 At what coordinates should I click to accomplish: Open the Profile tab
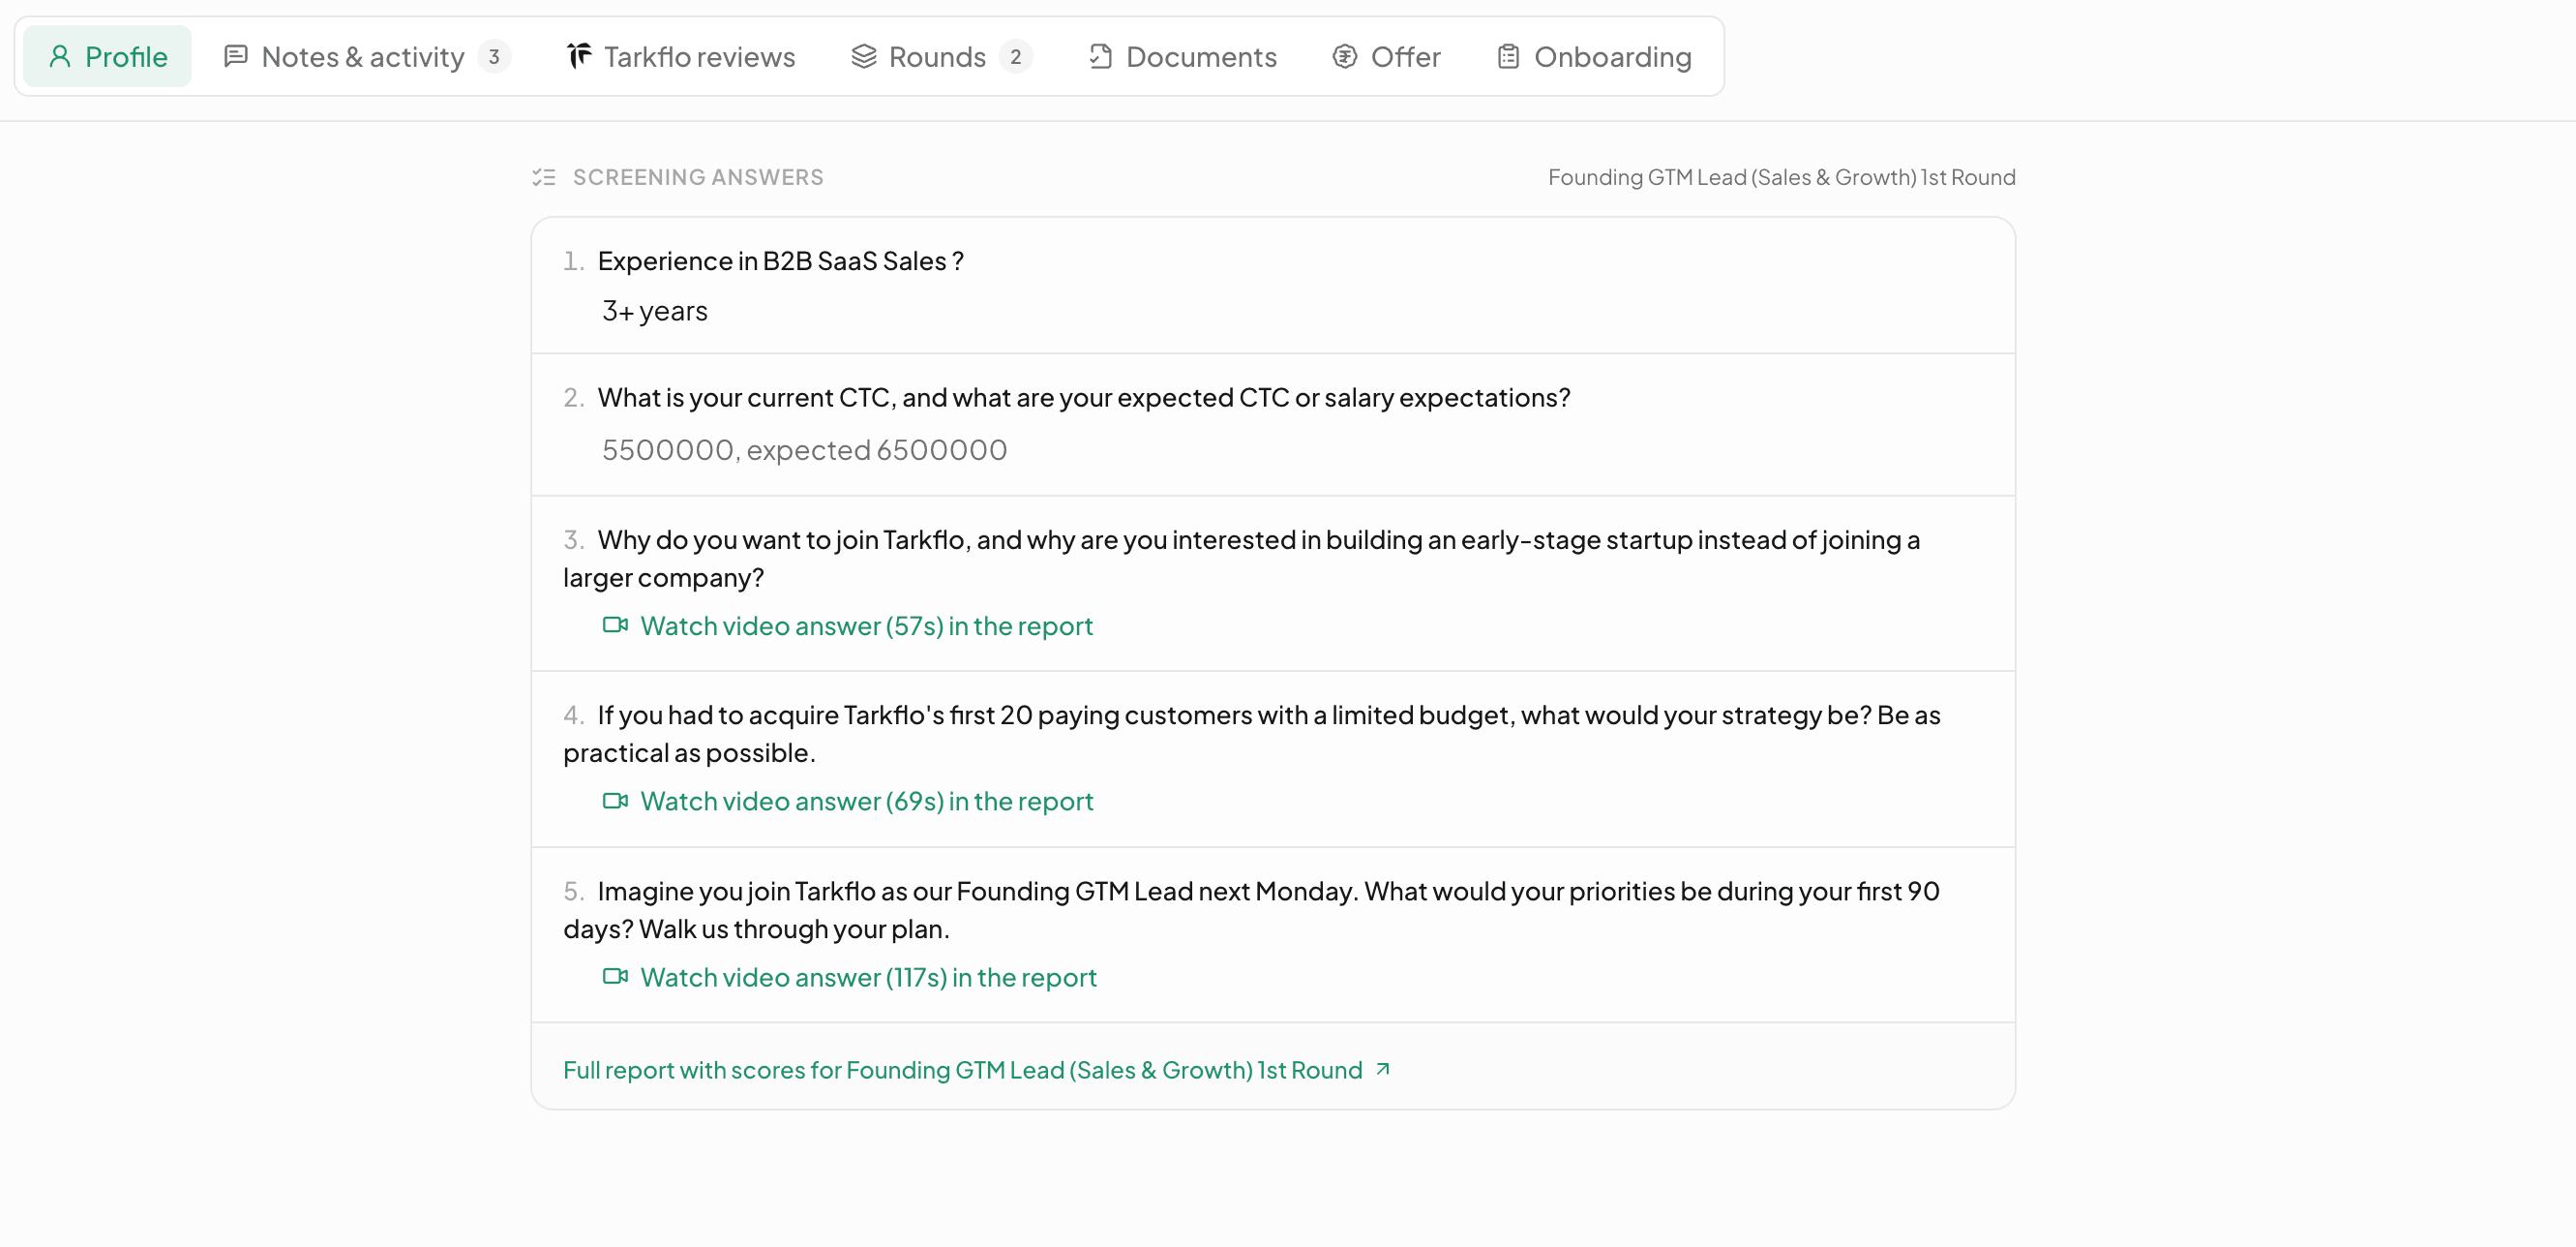[107, 56]
